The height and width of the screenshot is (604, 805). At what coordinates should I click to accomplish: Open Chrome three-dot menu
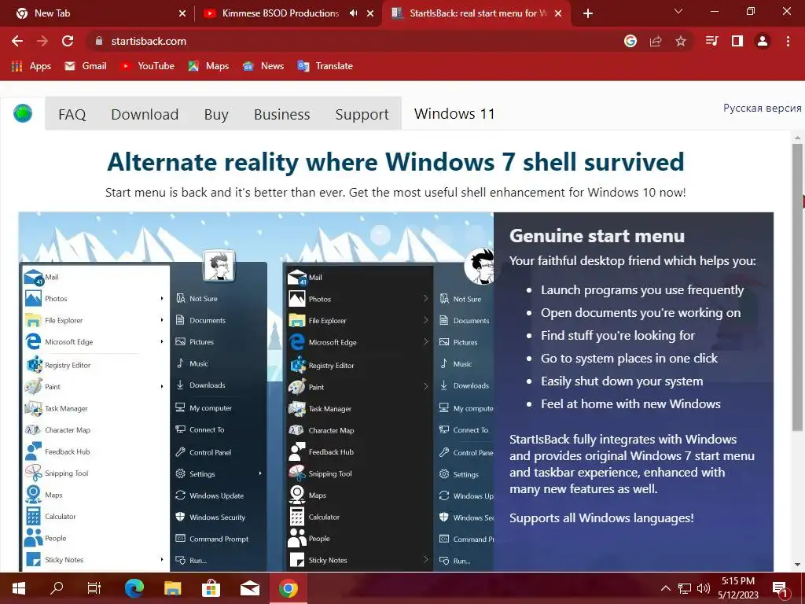788,41
